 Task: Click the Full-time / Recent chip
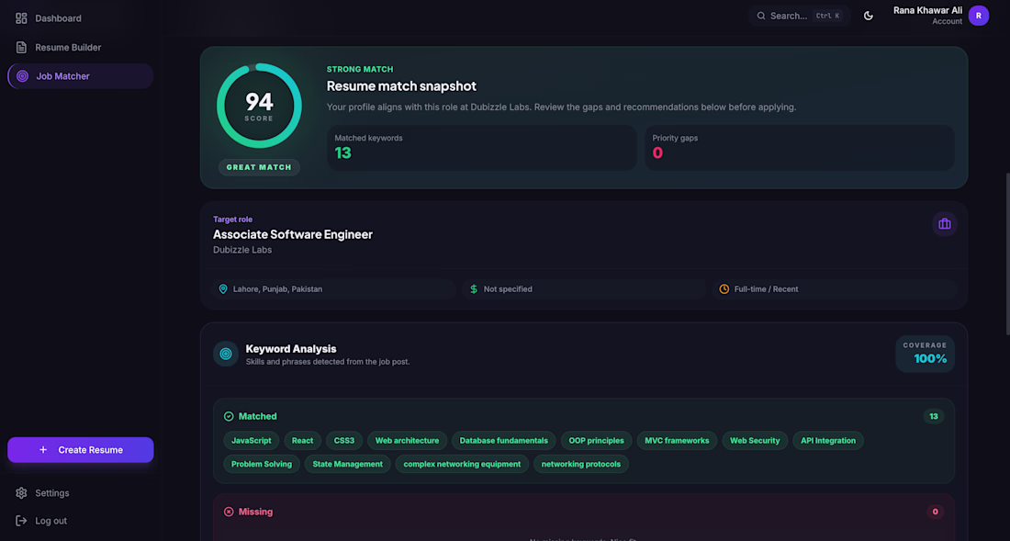click(x=835, y=289)
